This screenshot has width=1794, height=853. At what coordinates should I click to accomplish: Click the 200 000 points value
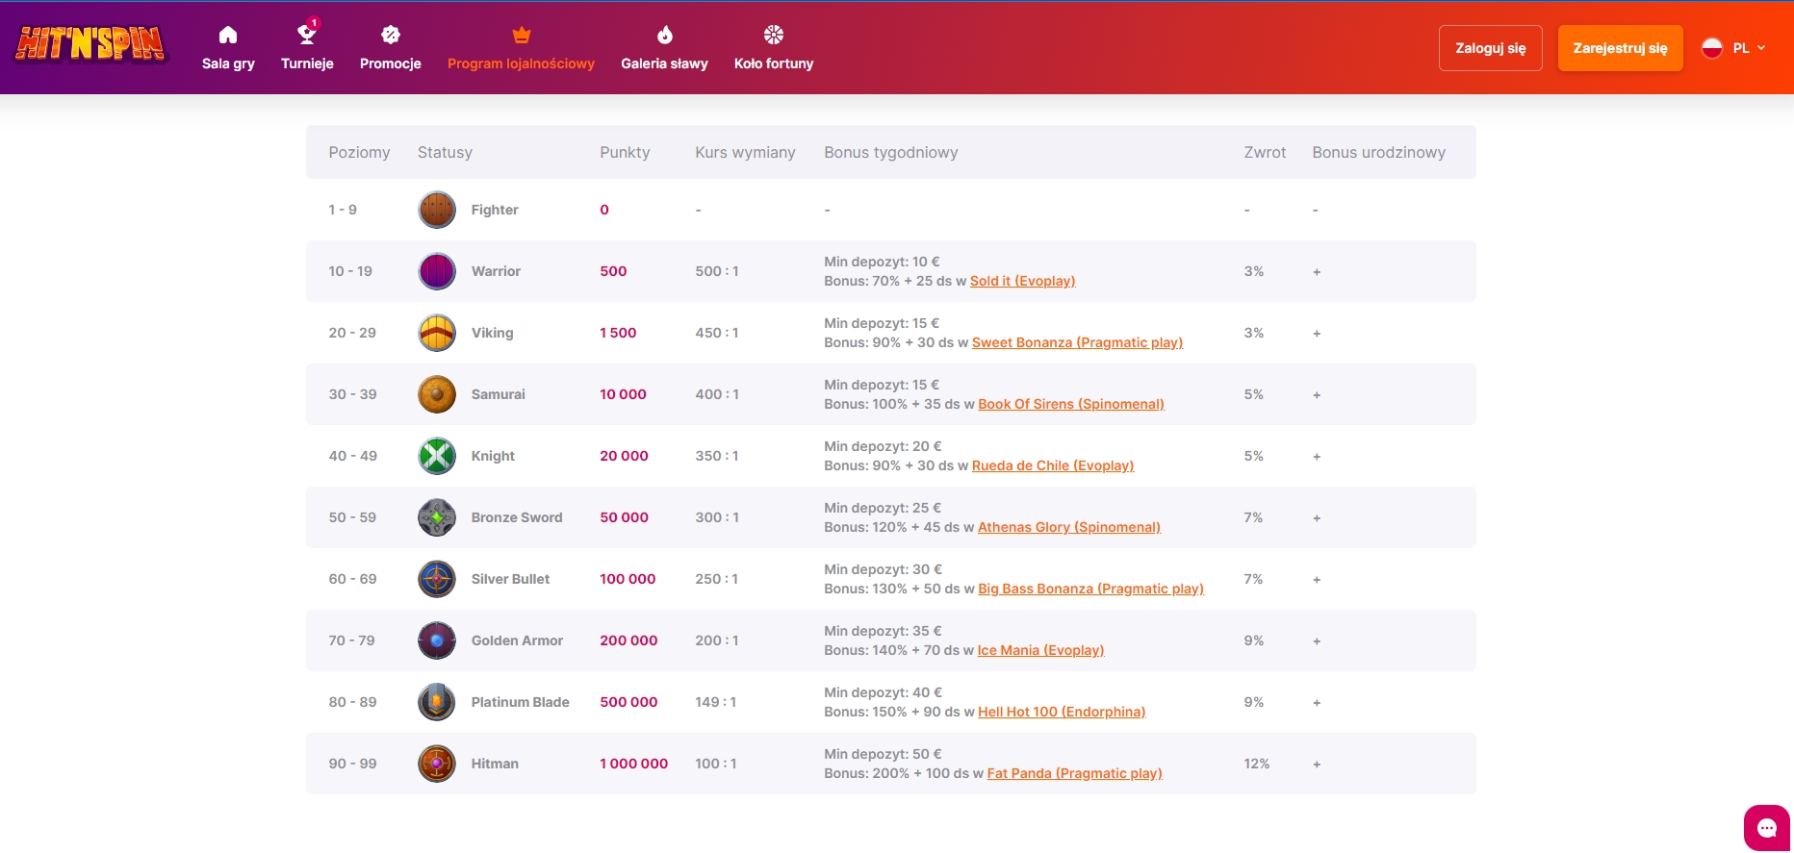(x=628, y=640)
